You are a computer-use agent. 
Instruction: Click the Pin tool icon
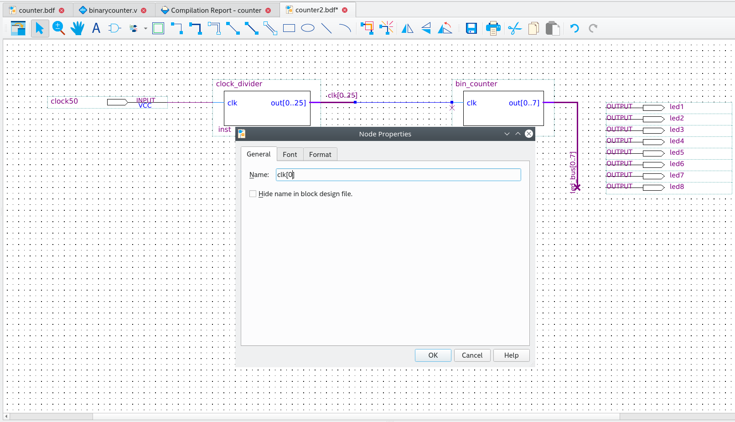click(134, 28)
